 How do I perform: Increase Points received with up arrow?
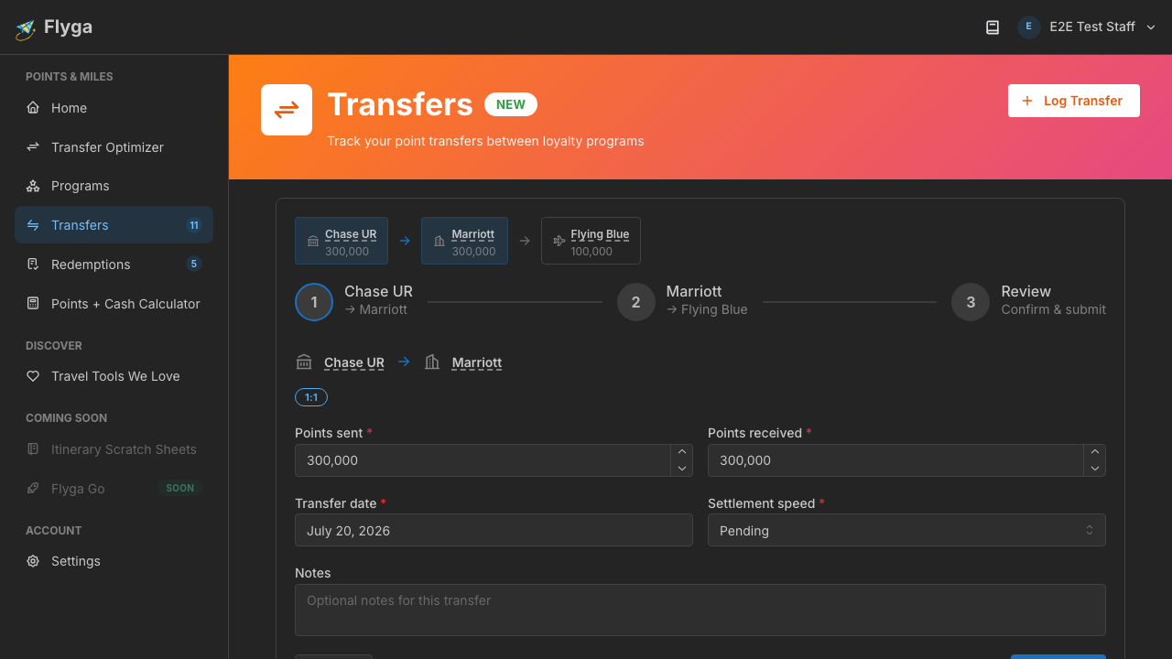click(x=1094, y=452)
